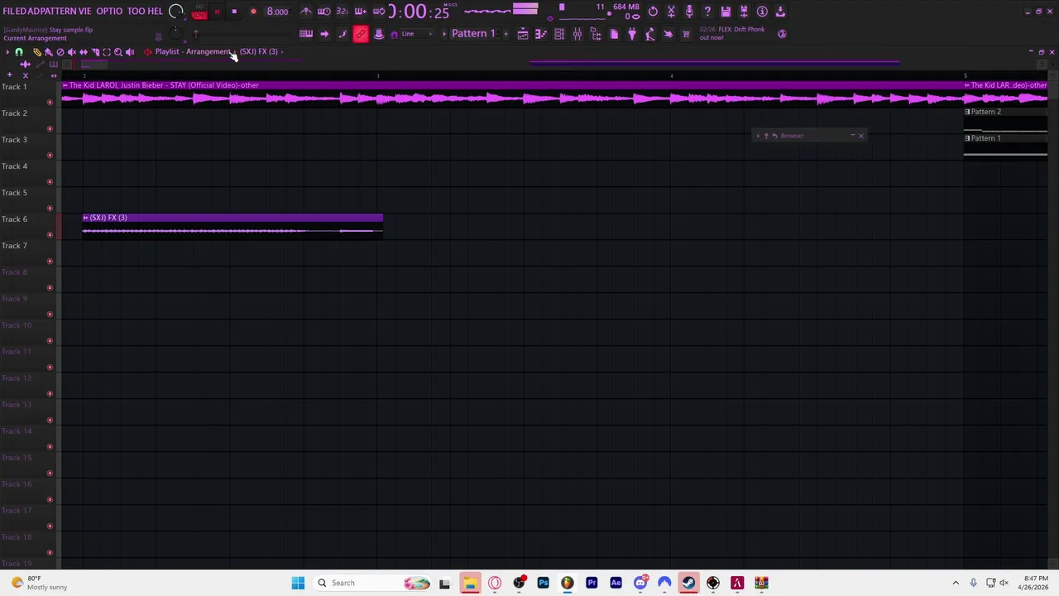1059x596 pixels.
Task: Click the tempo tapper icon
Action: 650,34
